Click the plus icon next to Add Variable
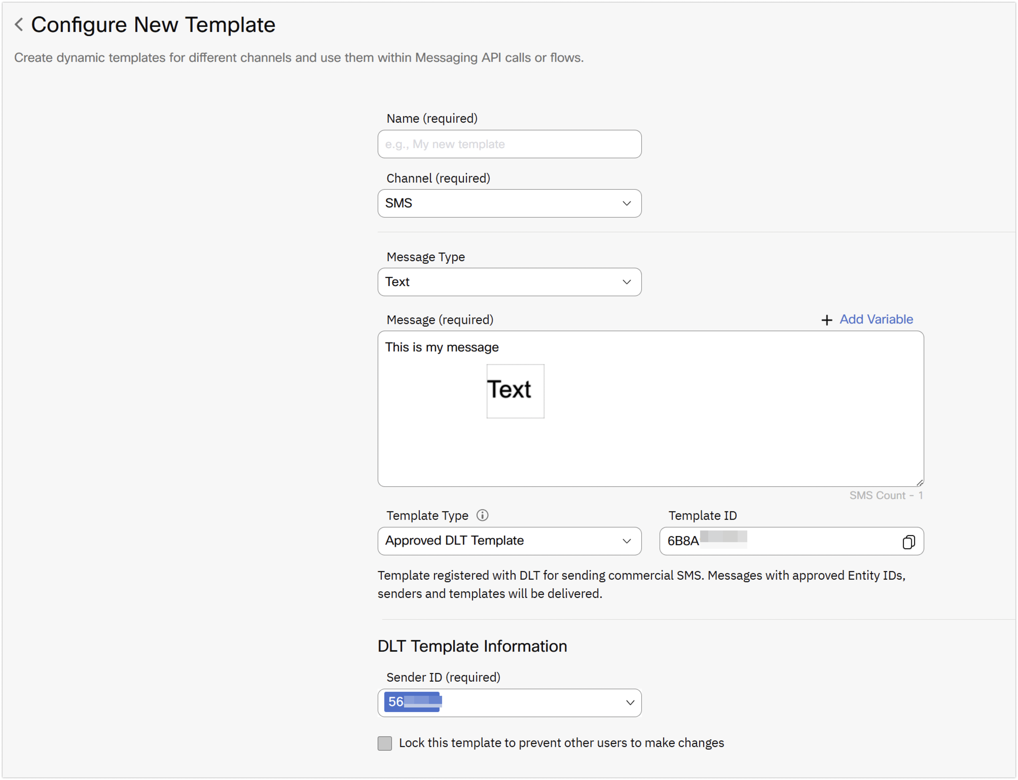The height and width of the screenshot is (780, 1018). [827, 320]
